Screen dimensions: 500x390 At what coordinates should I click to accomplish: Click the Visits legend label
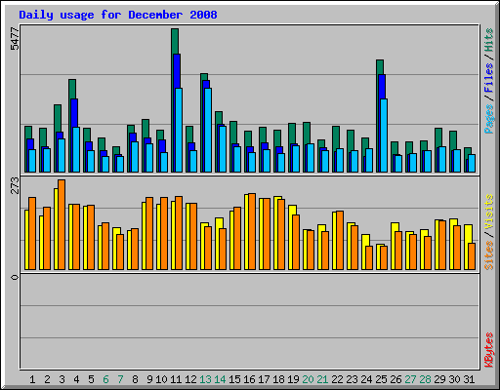point(489,212)
